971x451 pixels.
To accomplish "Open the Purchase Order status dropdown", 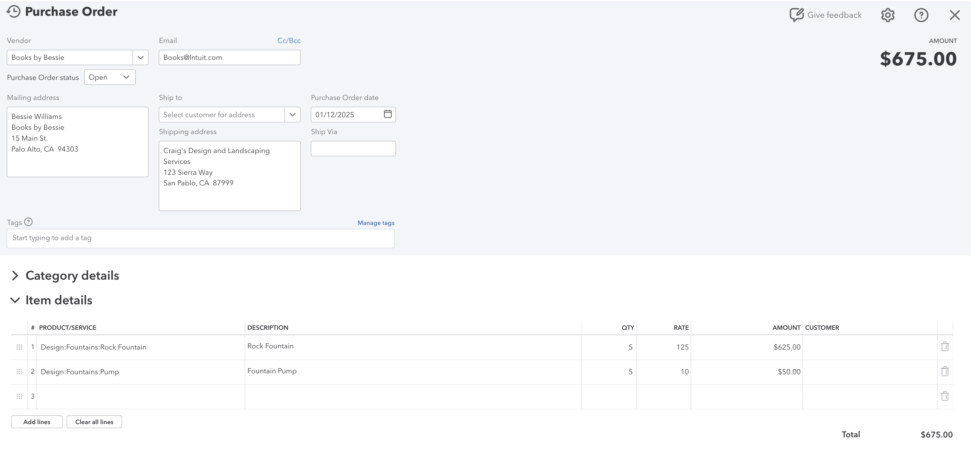I will (110, 77).
